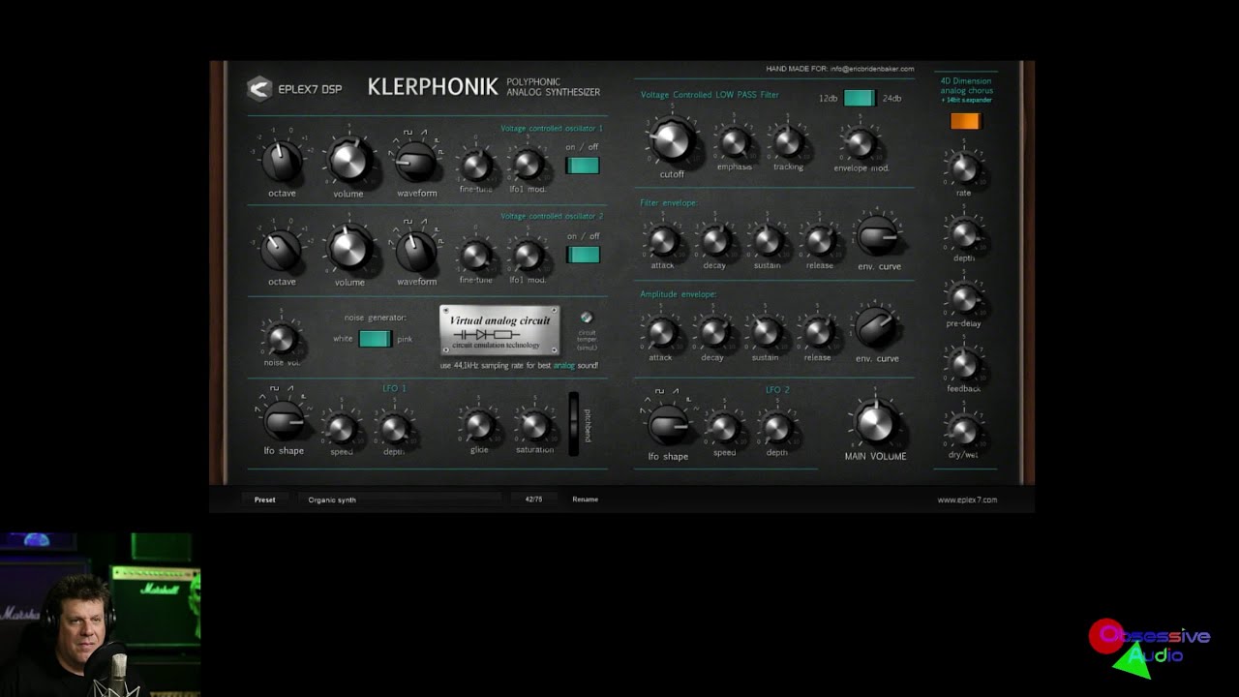Click the pitchbend wheel
The width and height of the screenshot is (1239, 697).
pos(573,424)
